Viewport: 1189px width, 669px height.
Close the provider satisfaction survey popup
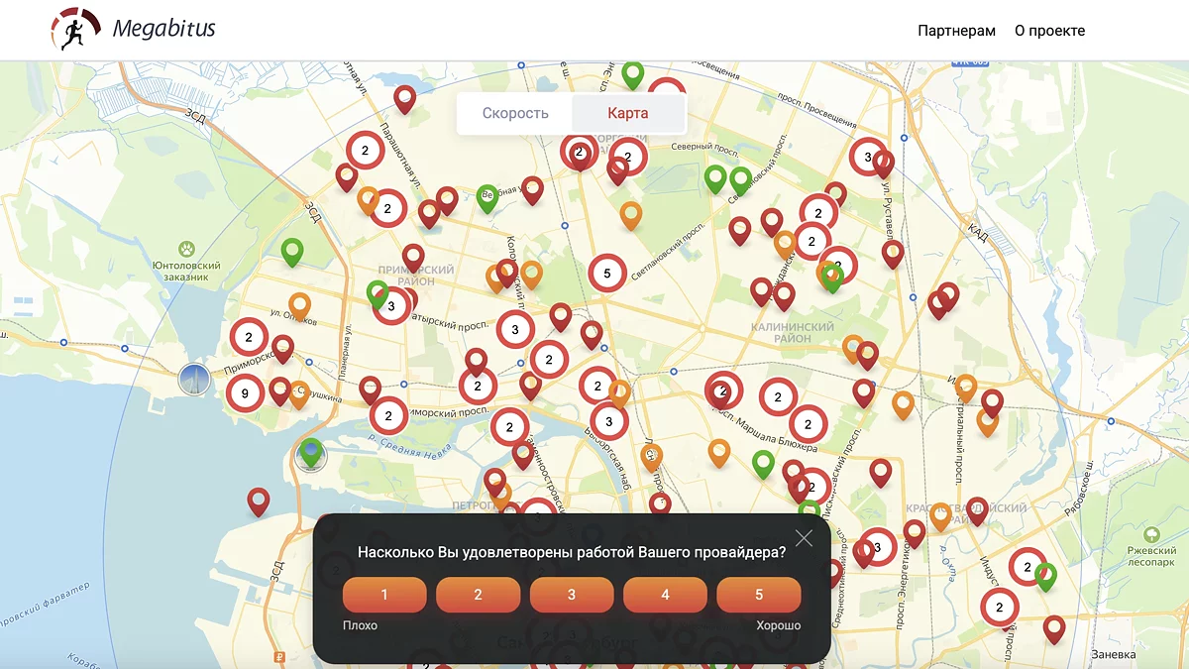(804, 538)
